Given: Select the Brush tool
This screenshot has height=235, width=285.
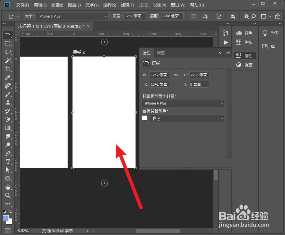Looking at the screenshot, I should 7,94.
